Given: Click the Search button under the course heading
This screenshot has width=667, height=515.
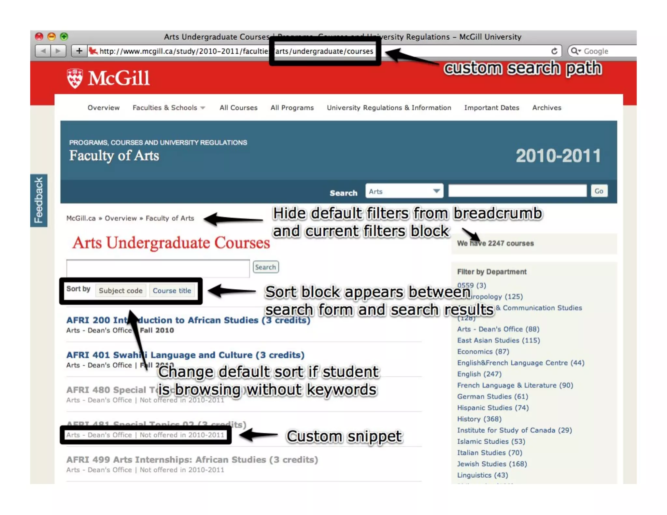Looking at the screenshot, I should click(x=265, y=267).
